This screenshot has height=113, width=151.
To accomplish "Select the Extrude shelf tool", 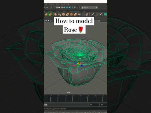I will click(x=56, y=14).
